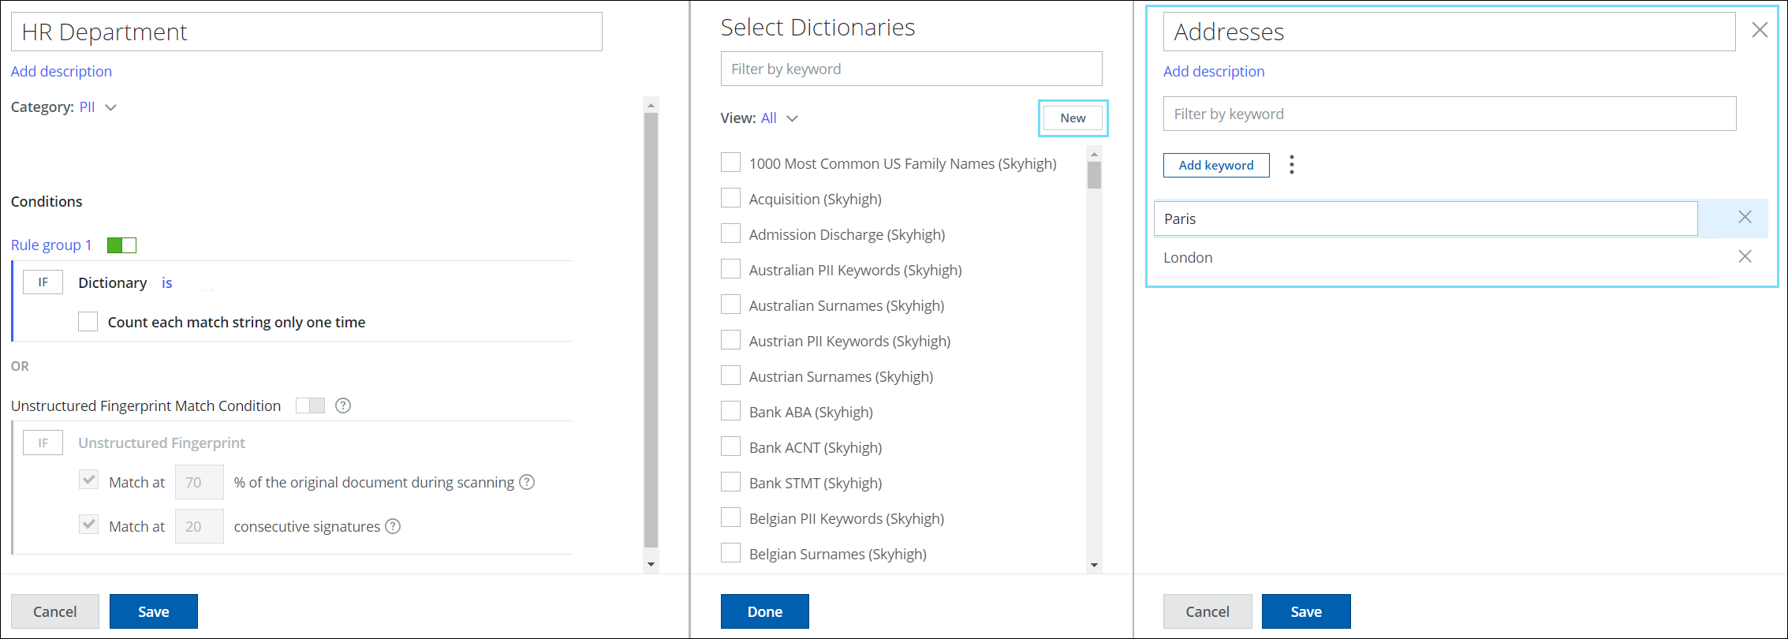Delete the London keyword with its X
Screen dimensions: 1788x639
coord(1745,257)
